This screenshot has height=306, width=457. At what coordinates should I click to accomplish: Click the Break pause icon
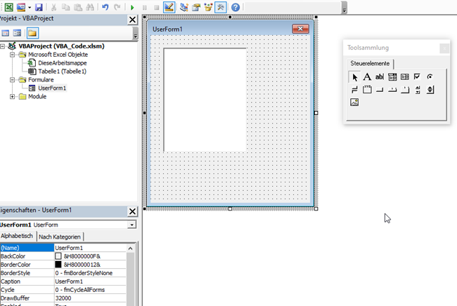pos(145,7)
